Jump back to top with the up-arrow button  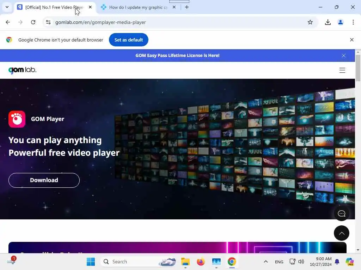(341, 233)
